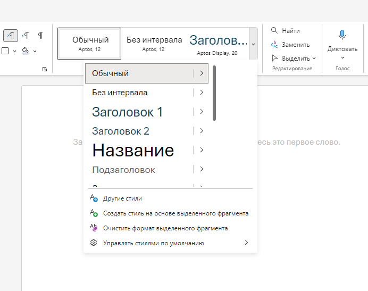Click the Диктовать microphone icon

(x=342, y=35)
